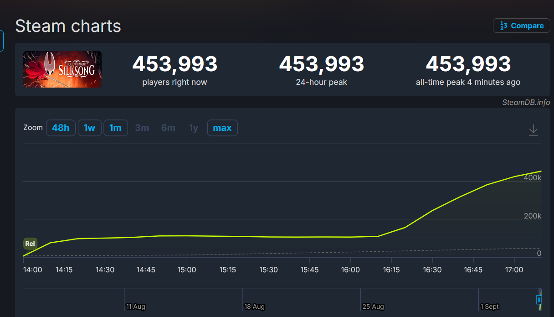
Task: Click the Zoom label
Action: pyautogui.click(x=33, y=128)
